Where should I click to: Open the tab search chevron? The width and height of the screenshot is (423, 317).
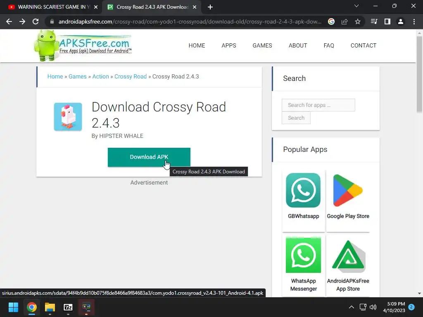click(x=356, y=6)
